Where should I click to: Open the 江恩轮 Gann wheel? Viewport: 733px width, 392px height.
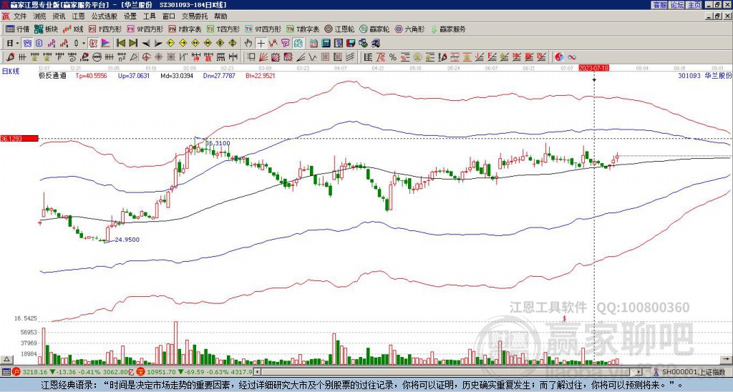340,29
